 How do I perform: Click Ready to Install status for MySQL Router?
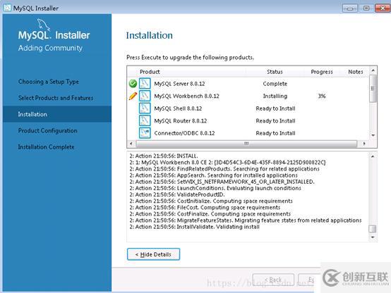[x=275, y=120]
